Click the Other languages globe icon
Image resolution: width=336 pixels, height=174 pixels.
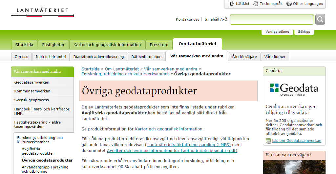click(x=289, y=4)
